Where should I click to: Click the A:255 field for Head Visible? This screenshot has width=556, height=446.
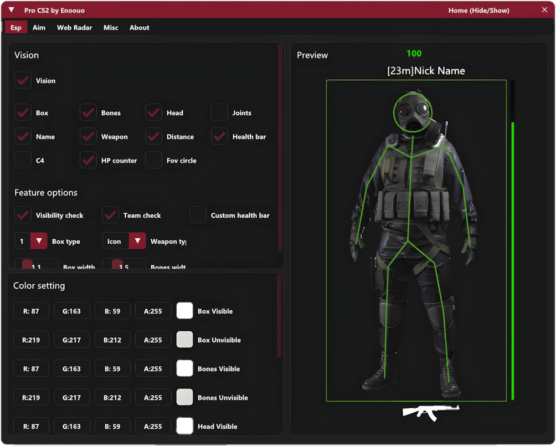(153, 426)
